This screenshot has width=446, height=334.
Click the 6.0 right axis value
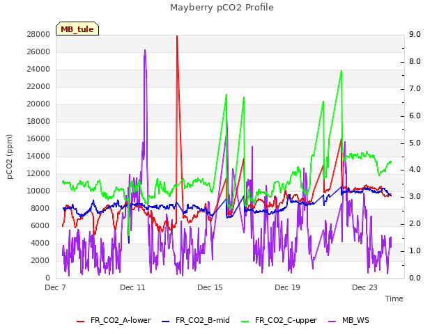pyautogui.click(x=415, y=116)
